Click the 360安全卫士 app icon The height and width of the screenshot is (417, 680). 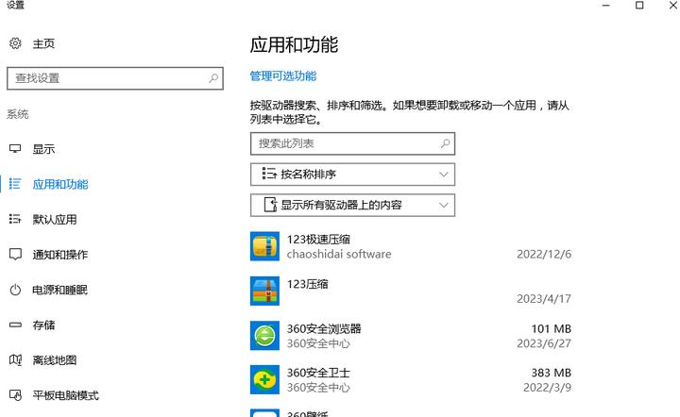(264, 379)
